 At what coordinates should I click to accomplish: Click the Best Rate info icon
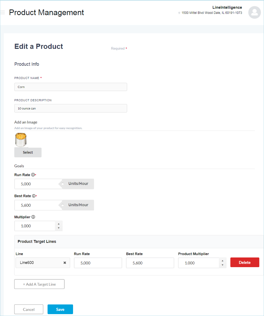point(34,196)
